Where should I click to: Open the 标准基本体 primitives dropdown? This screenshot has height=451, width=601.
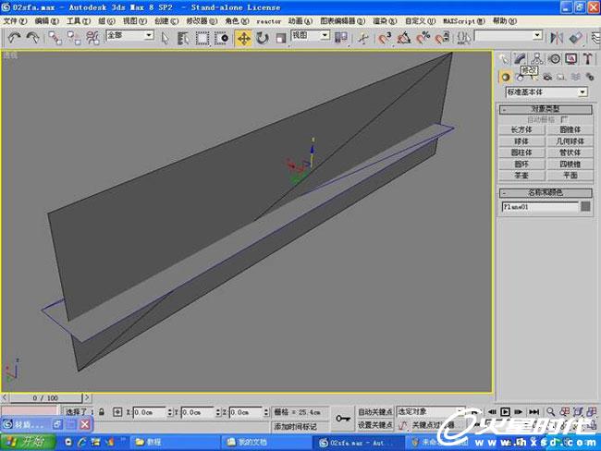pyautogui.click(x=546, y=92)
